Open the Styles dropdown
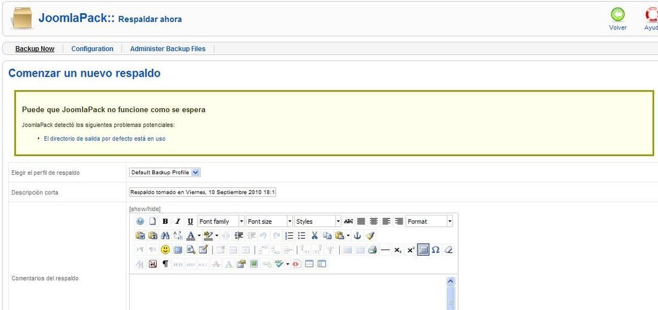 [x=318, y=221]
